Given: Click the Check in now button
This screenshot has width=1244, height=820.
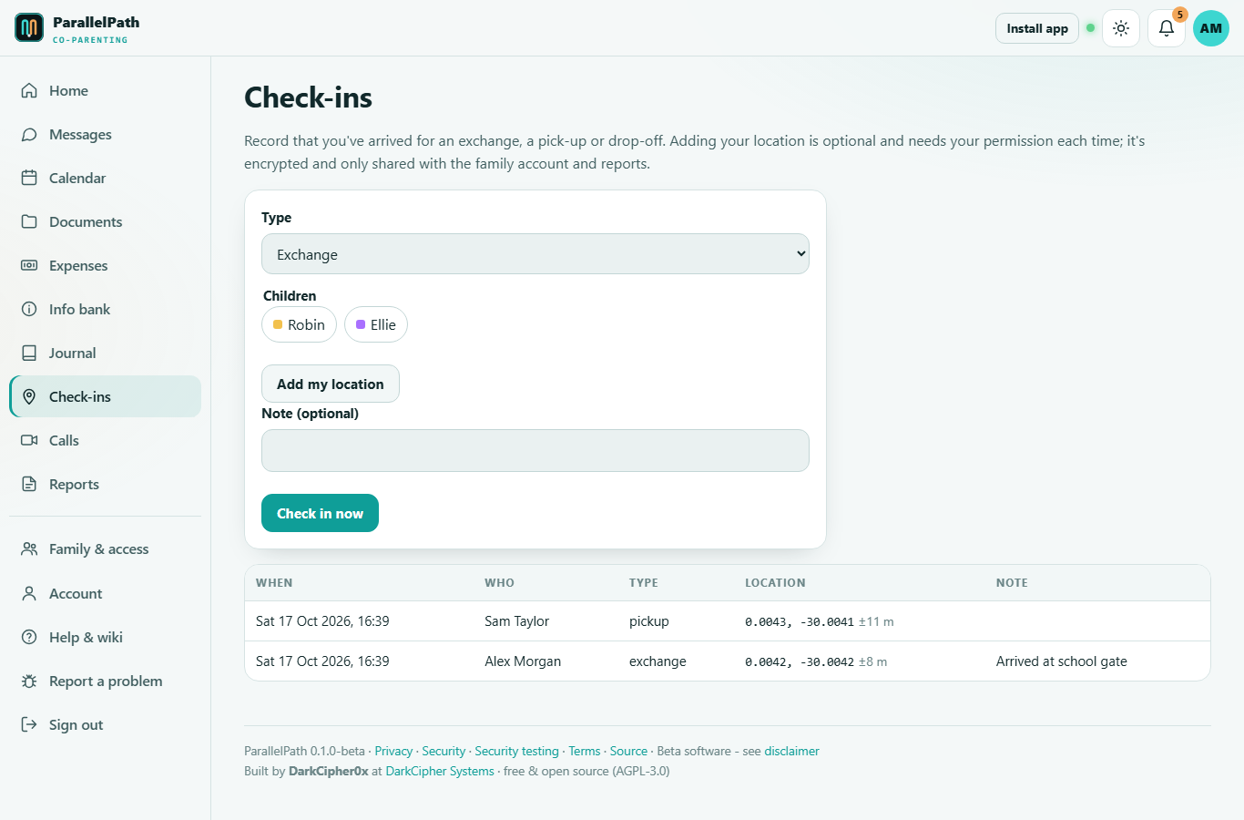Looking at the screenshot, I should pos(320,513).
